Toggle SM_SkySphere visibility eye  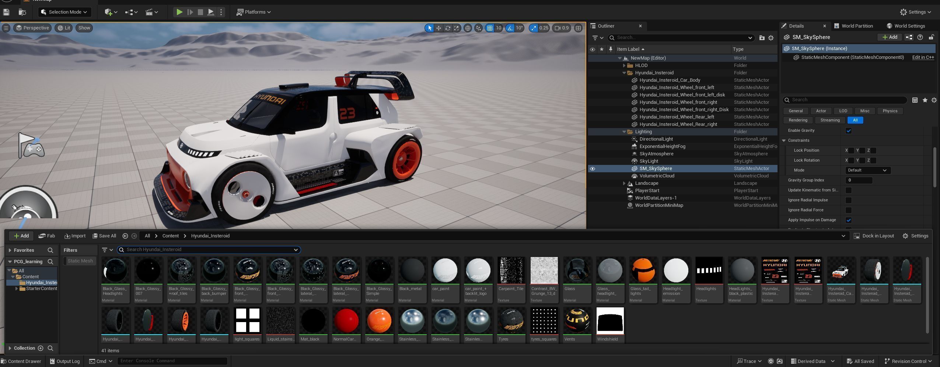click(x=593, y=169)
